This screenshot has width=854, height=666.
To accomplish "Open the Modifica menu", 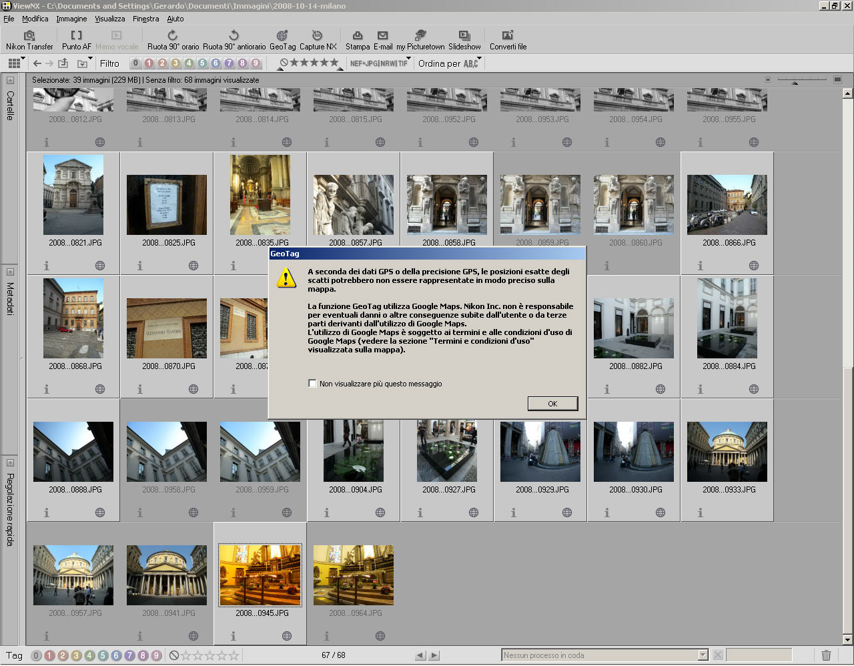I will (x=35, y=19).
